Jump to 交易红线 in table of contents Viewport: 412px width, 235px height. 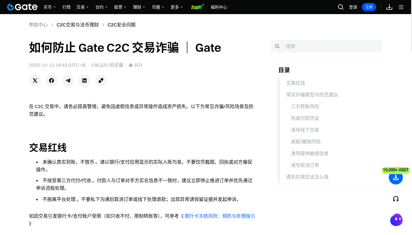click(x=295, y=83)
